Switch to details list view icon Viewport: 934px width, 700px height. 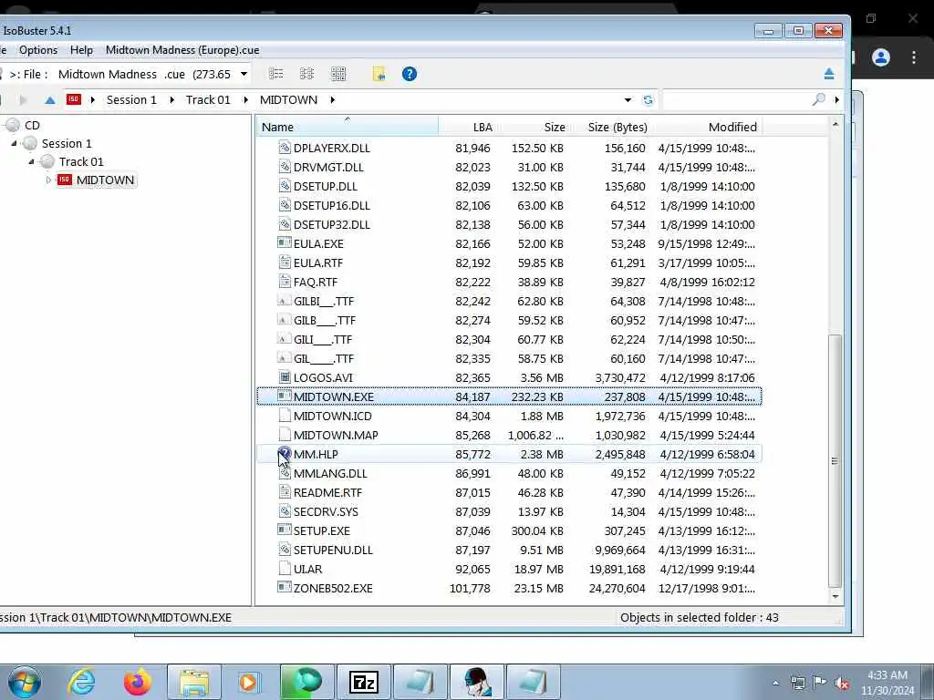point(275,74)
